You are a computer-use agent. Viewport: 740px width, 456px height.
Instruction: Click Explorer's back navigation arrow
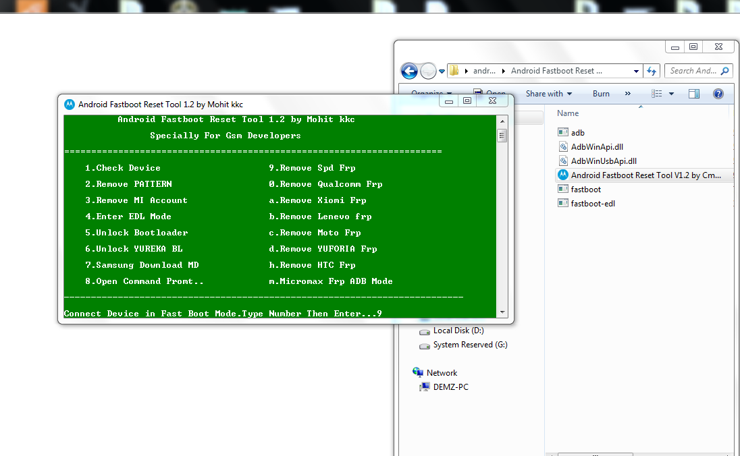pyautogui.click(x=409, y=72)
